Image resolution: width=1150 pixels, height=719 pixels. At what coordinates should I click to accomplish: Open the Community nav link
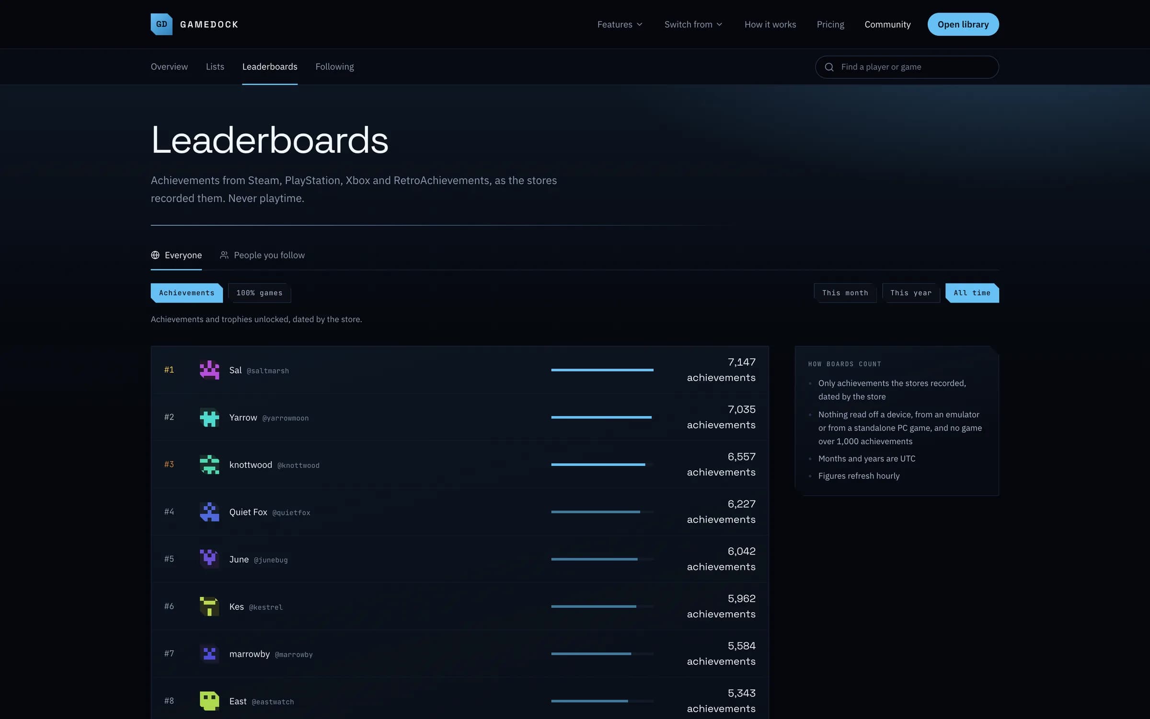pos(887,24)
